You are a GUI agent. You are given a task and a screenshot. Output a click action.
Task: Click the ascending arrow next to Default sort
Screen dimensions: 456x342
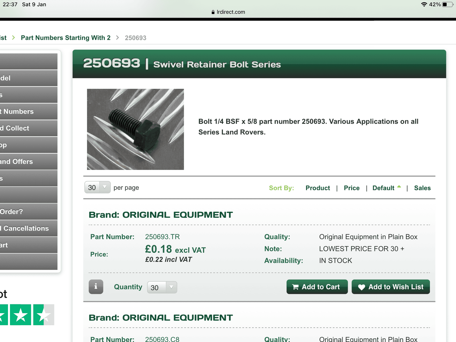point(399,187)
